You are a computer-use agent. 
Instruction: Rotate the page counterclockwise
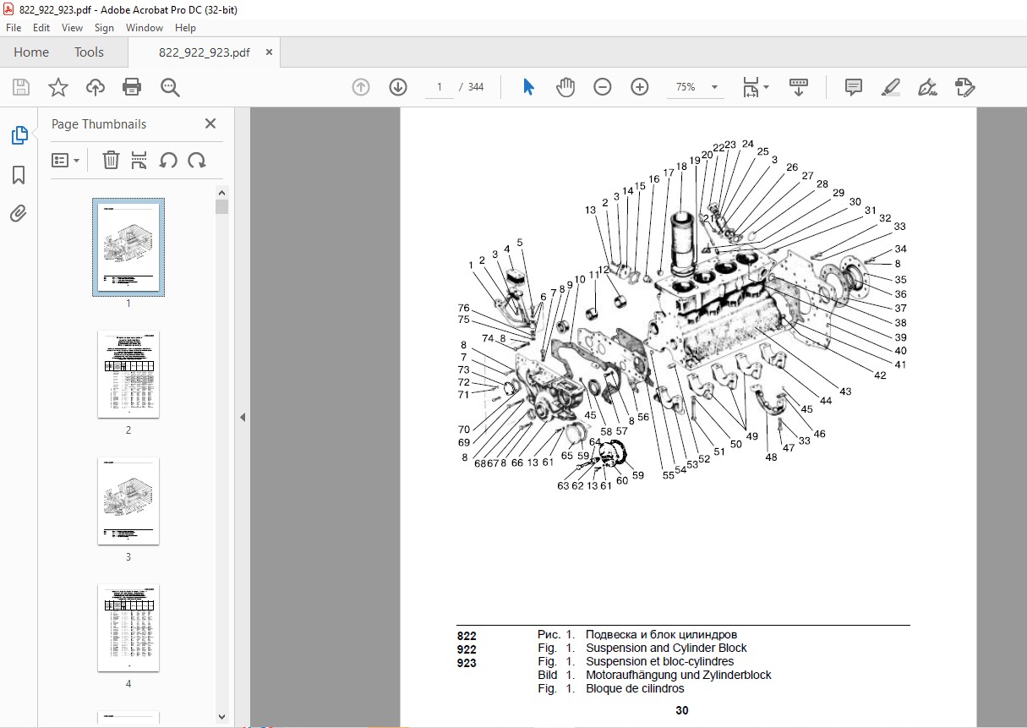(168, 160)
